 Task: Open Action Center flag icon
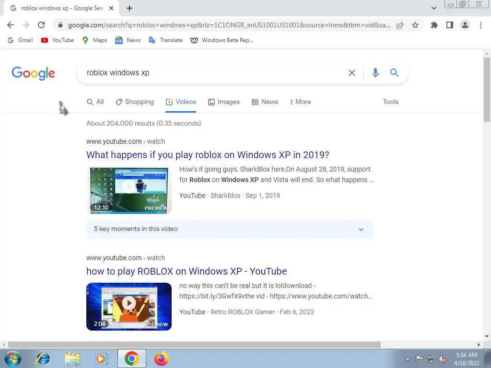[419, 359]
